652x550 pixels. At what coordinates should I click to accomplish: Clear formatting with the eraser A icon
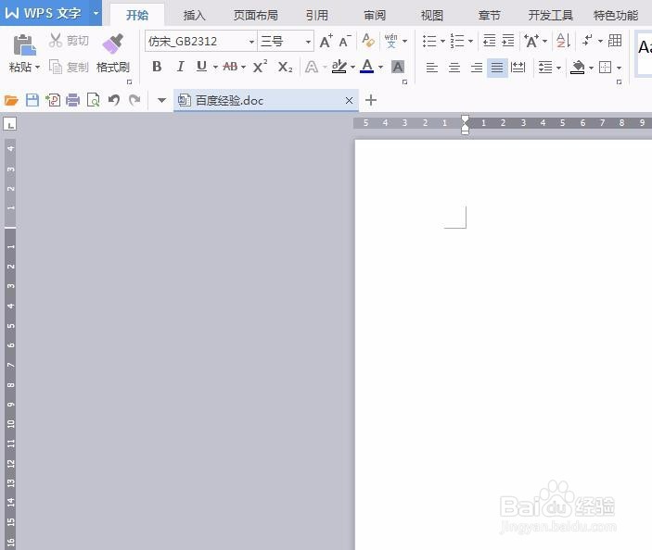click(368, 41)
